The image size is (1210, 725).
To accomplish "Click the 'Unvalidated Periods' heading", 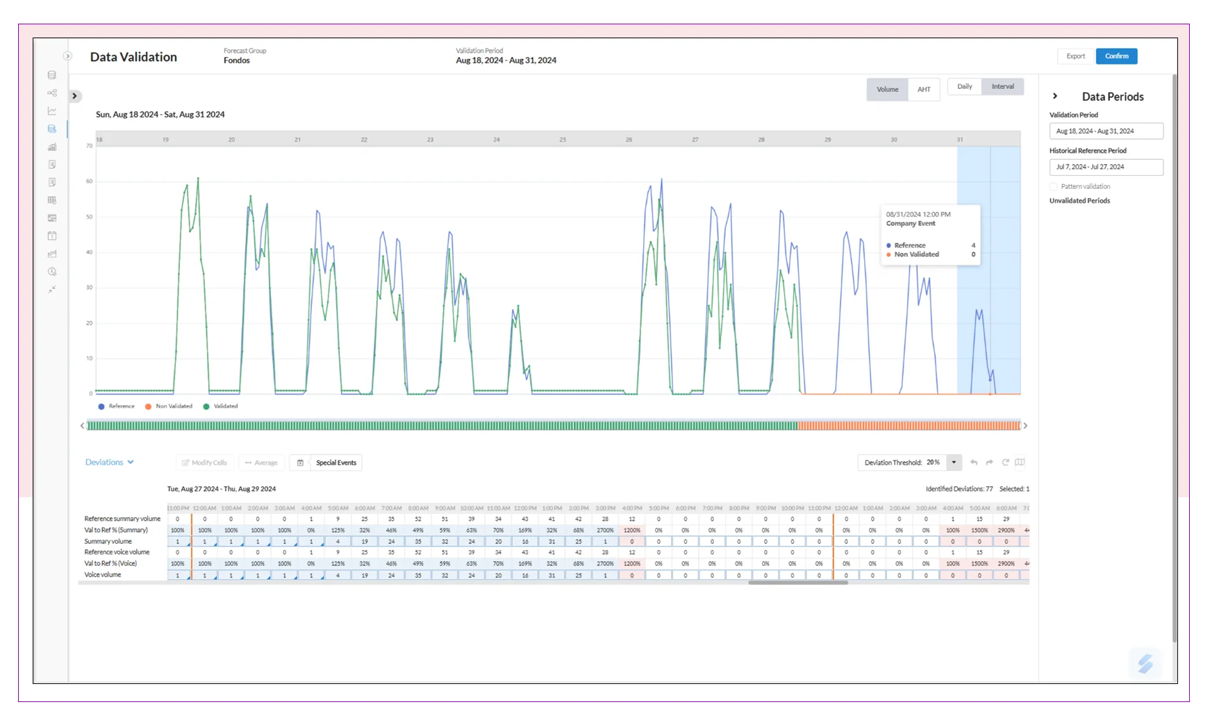I will coord(1079,201).
